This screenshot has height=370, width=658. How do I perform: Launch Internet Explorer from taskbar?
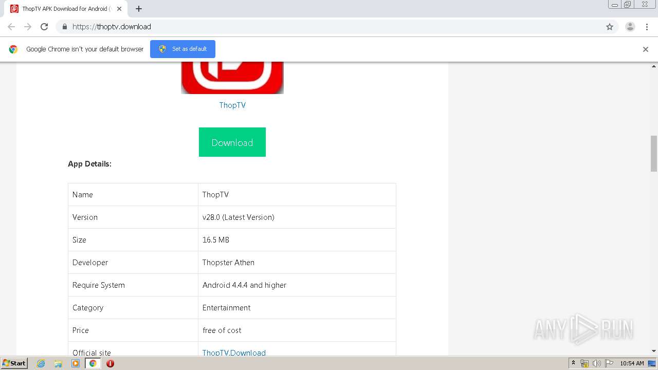pos(41,363)
